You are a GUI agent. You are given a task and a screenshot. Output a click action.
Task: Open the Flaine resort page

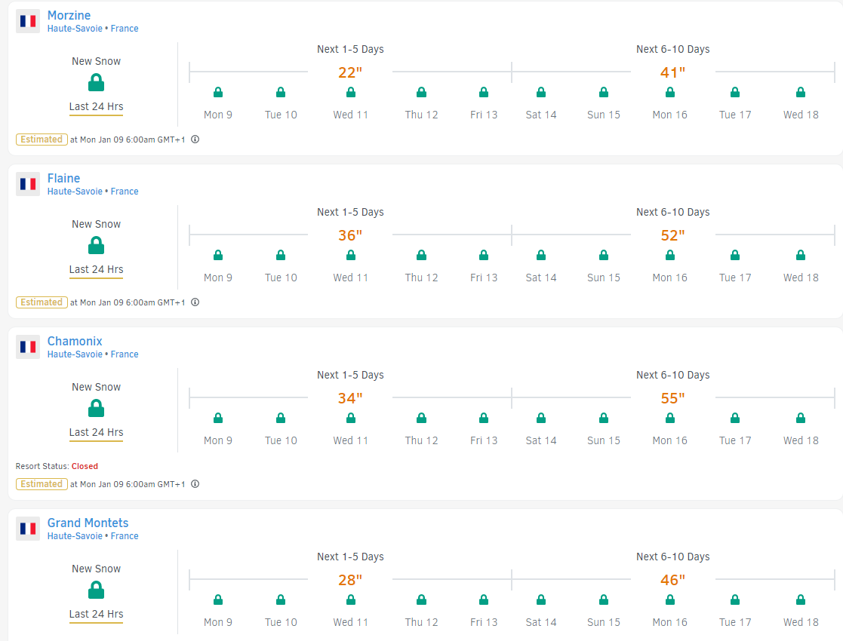[63, 178]
